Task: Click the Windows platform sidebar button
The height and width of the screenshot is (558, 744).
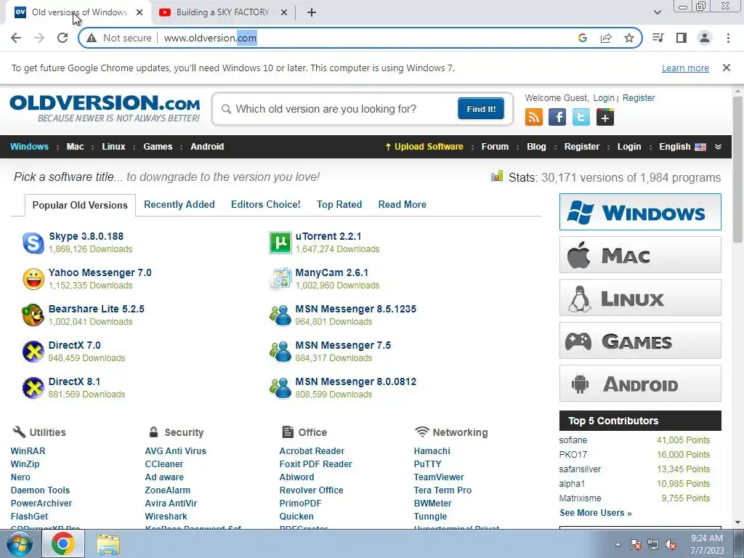Action: point(640,211)
